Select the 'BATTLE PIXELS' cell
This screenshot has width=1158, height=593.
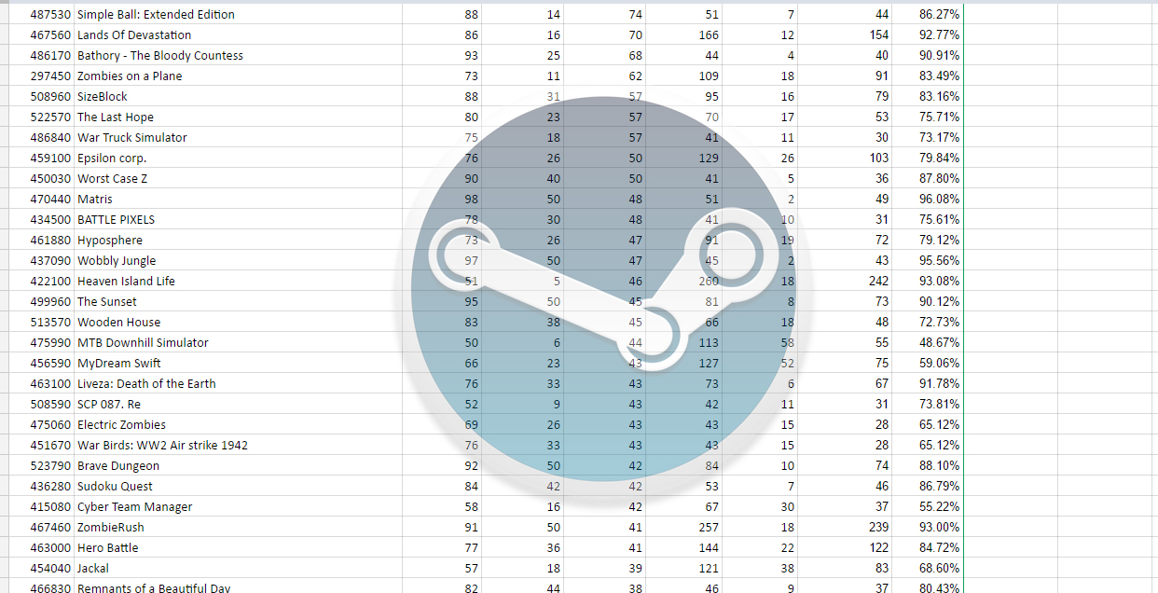coord(239,220)
